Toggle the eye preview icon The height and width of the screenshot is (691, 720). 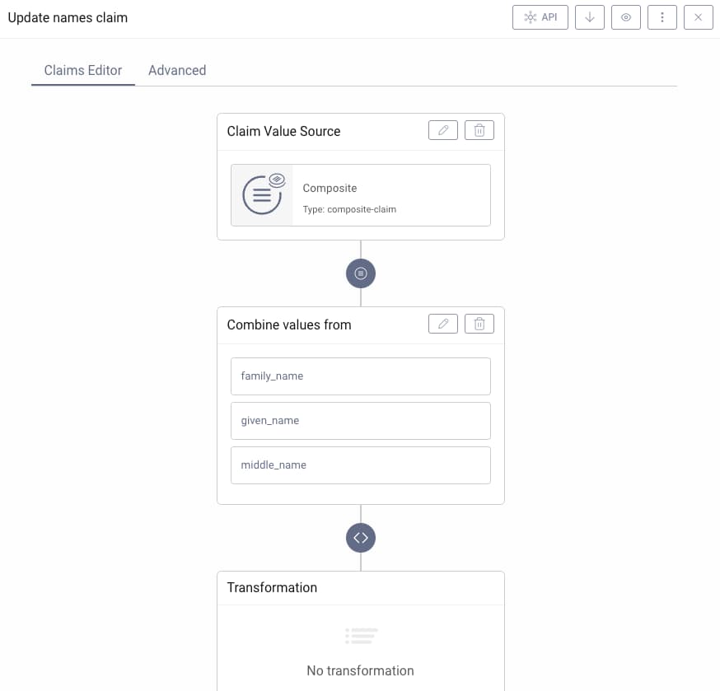pyautogui.click(x=626, y=17)
